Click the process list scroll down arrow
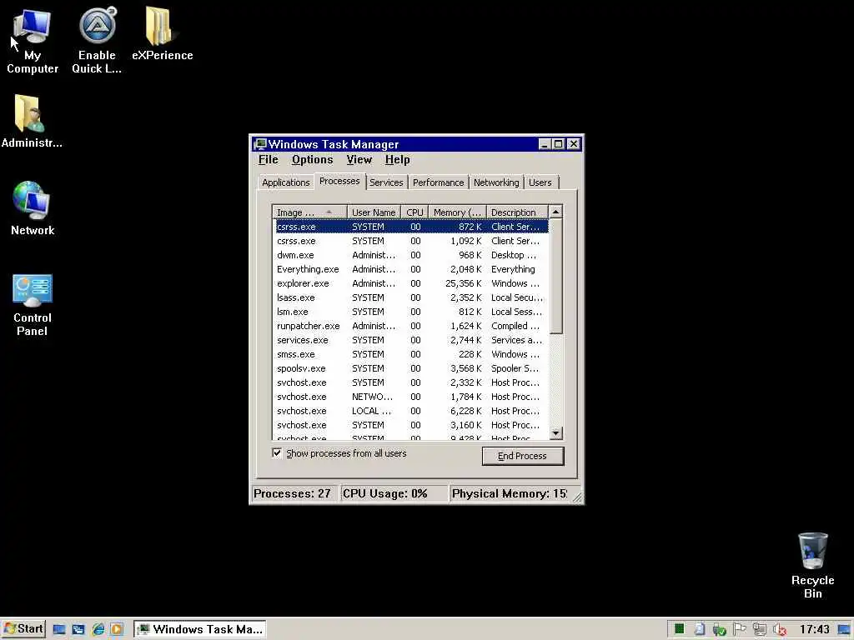The image size is (854, 640). [555, 433]
